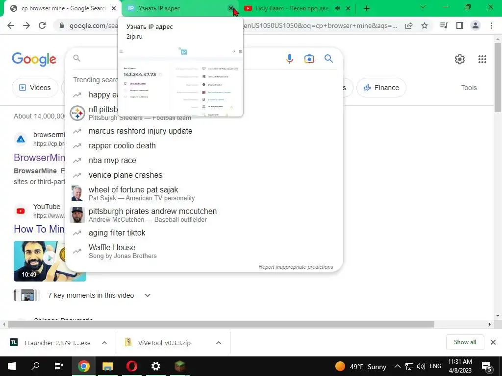502x376 pixels.
Task: Mute the Holy Baam tab audio icon
Action: coord(337,8)
